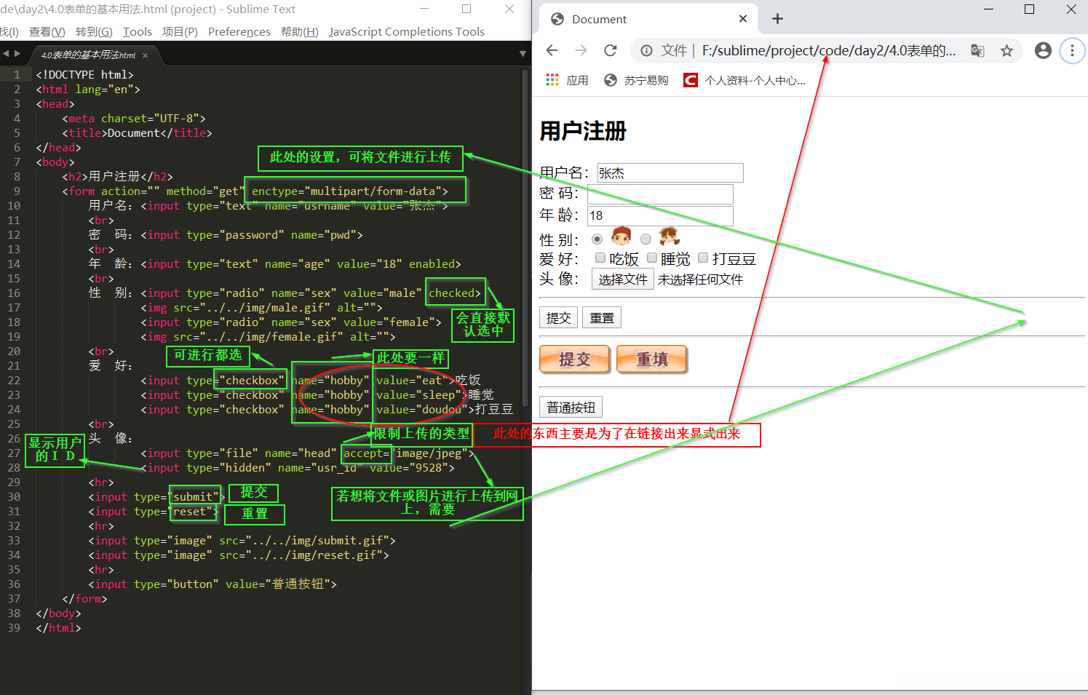
Task: Click the orange 提交 image button
Action: 574,359
